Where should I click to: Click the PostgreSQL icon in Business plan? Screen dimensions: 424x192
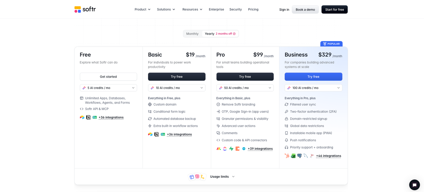[x=299, y=156]
